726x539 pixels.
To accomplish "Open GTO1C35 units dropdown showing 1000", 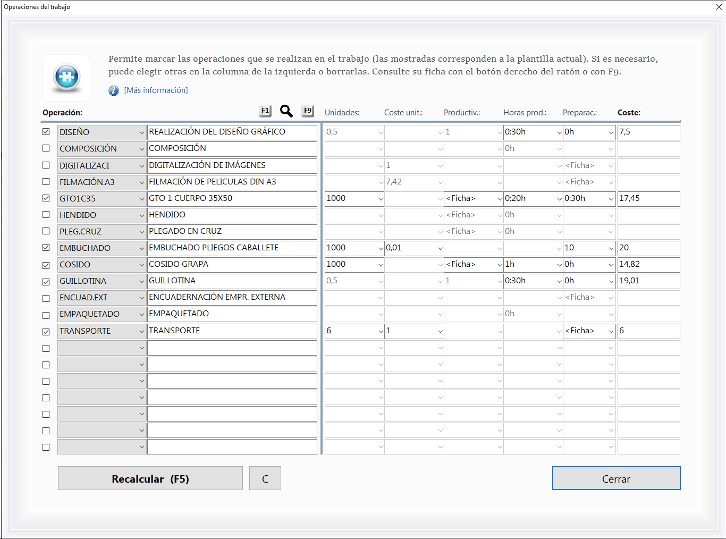I will click(381, 199).
